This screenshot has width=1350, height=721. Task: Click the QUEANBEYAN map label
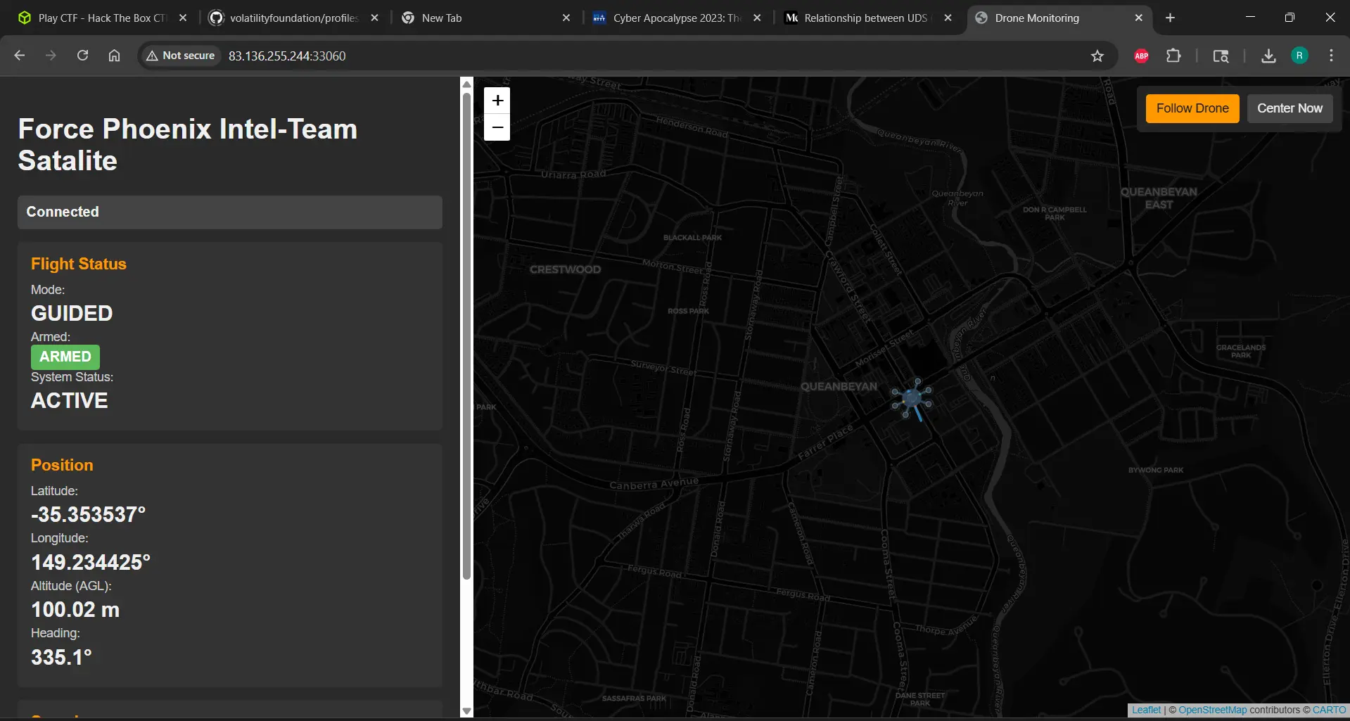[839, 386]
